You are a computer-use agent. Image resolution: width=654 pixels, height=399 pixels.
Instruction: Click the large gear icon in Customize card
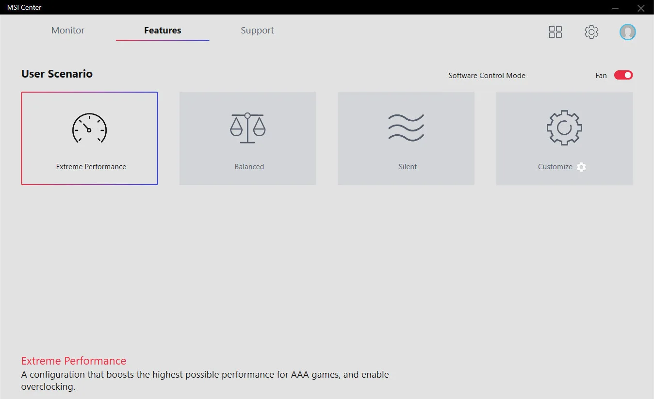(564, 128)
